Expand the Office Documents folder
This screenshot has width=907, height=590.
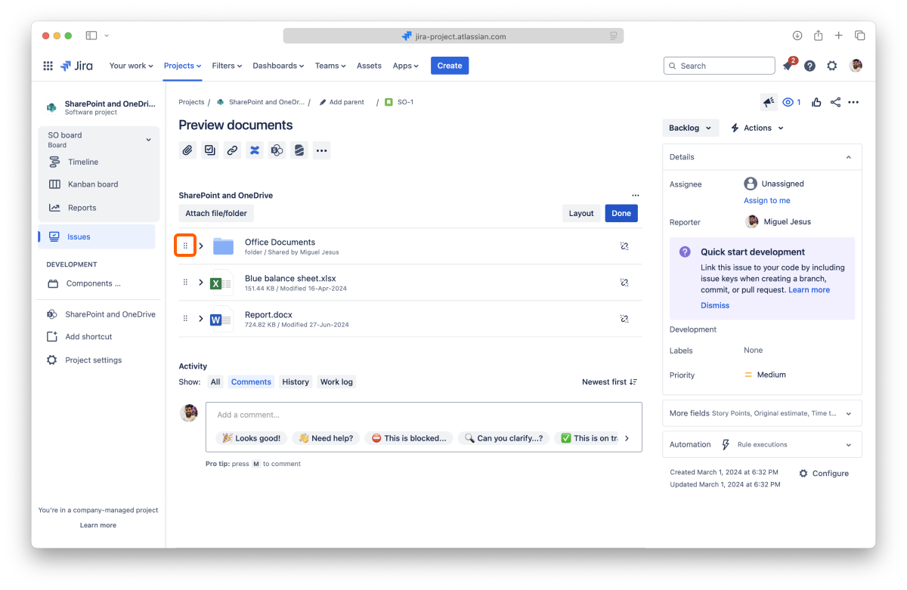[x=201, y=246]
